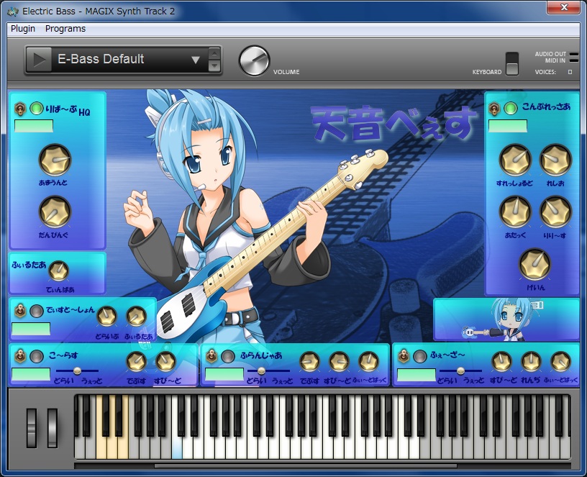Open the Programs menu
Image resolution: width=587 pixels, height=477 pixels.
pos(65,29)
